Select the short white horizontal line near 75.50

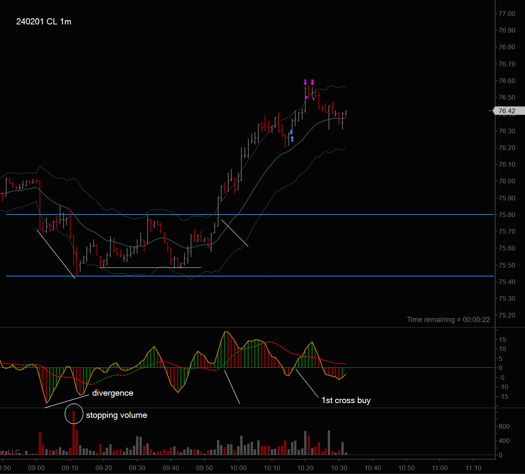pos(150,267)
